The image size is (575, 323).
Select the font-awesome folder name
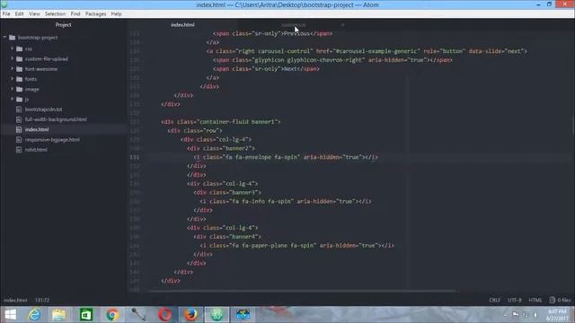(x=41, y=69)
